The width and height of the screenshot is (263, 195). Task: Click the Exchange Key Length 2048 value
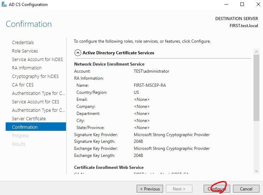[138, 156]
